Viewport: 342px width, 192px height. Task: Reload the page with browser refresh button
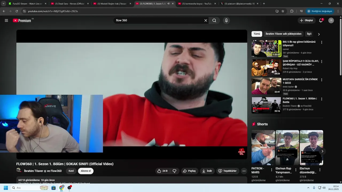click(x=17, y=11)
